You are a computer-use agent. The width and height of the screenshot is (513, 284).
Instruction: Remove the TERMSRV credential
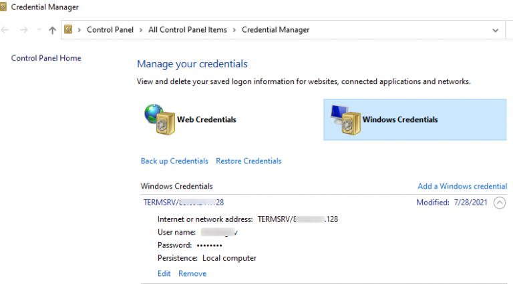coord(192,273)
